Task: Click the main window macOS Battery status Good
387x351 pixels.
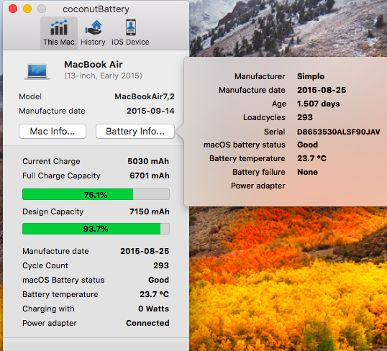Action: click(x=158, y=280)
